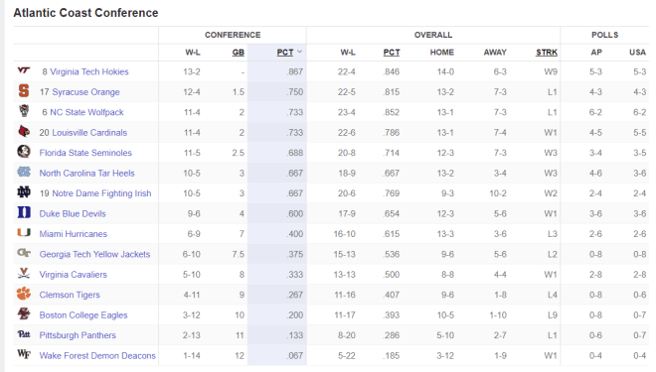Click the NC State Wolfpack logo
656x372 pixels.
[x=24, y=111]
